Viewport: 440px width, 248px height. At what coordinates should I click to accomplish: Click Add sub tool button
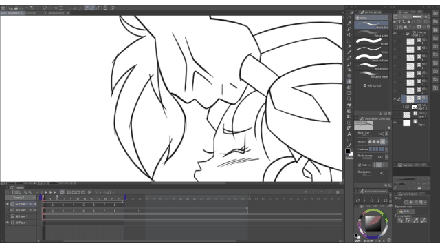coord(372,85)
